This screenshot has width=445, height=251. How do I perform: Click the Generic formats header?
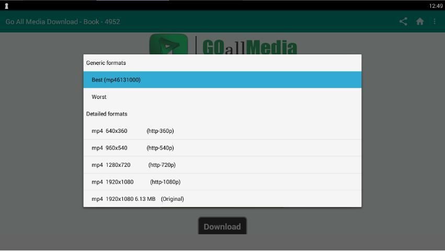106,63
